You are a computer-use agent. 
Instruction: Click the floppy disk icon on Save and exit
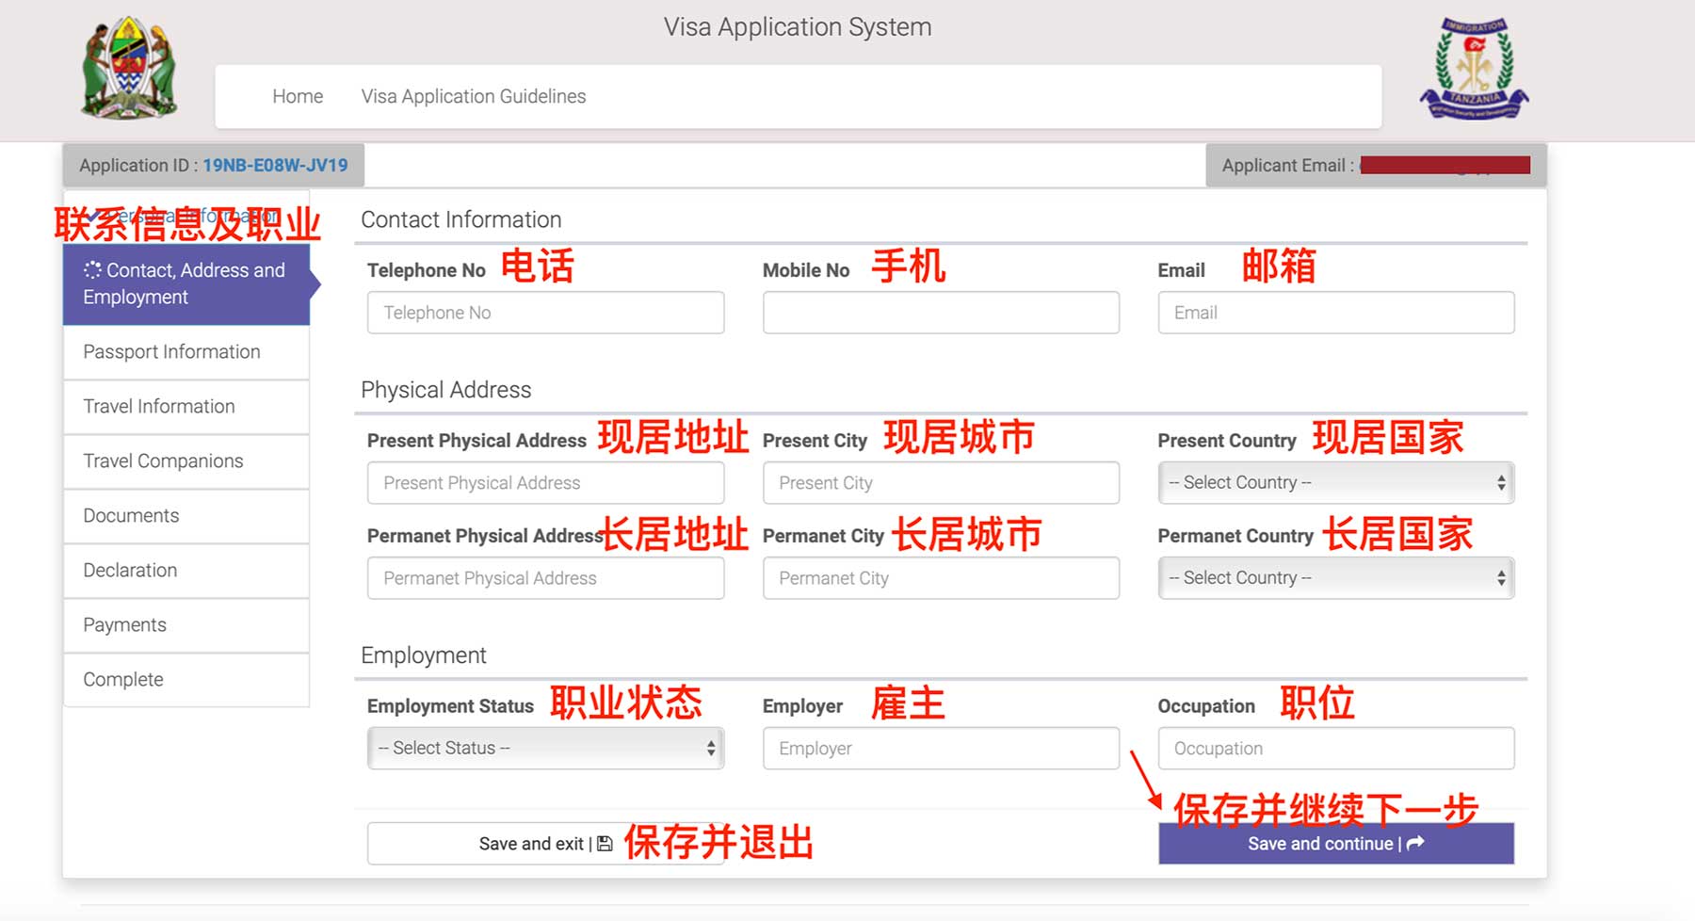pyautogui.click(x=605, y=844)
